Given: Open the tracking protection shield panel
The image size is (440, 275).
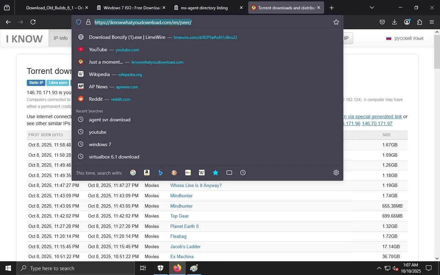Looking at the screenshot, I should tap(79, 22).
